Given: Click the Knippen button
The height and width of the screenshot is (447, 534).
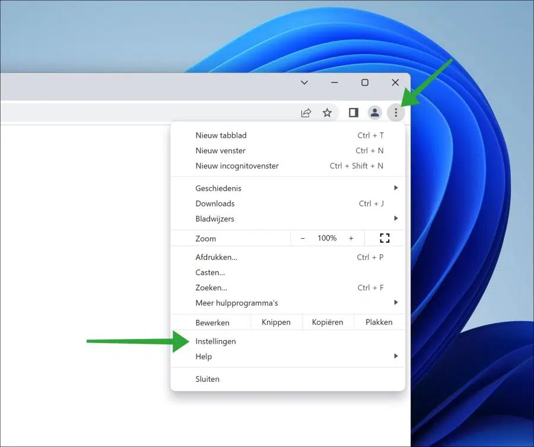Looking at the screenshot, I should pos(276,322).
